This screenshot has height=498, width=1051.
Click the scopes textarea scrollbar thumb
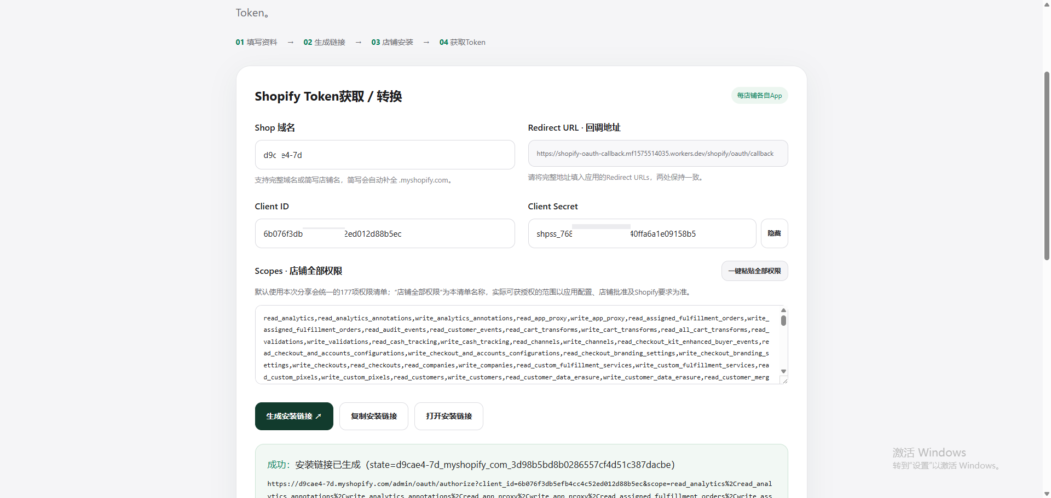click(x=783, y=320)
